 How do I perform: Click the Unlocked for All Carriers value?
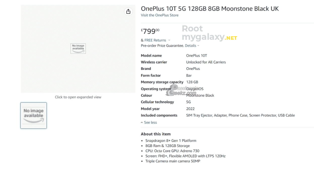(x=206, y=62)
